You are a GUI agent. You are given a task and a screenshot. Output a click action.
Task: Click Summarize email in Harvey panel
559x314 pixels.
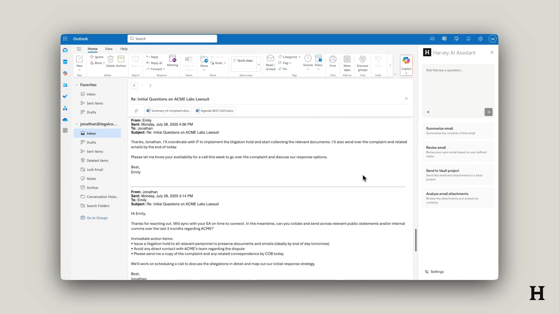[458, 131]
